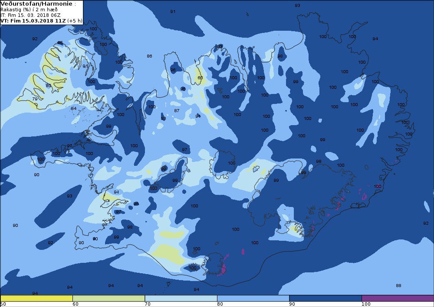434x307 pixels.
Task: Click the legend scale label 70
Action: pos(148,304)
